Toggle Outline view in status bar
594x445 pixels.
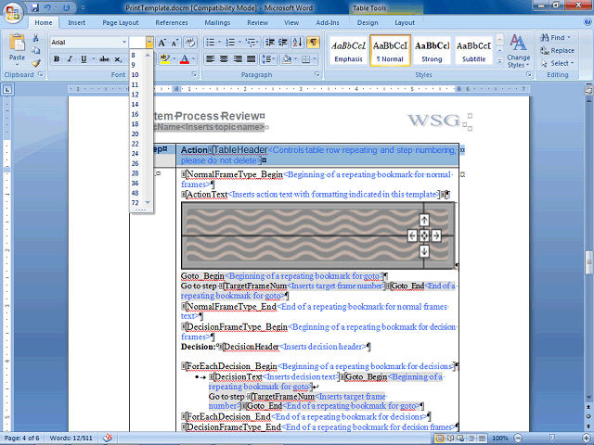click(471, 439)
